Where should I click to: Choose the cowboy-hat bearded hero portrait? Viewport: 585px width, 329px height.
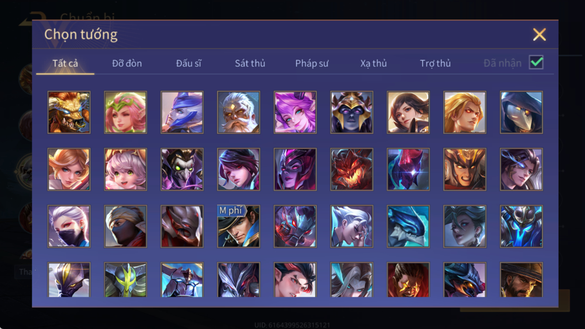[522, 280]
